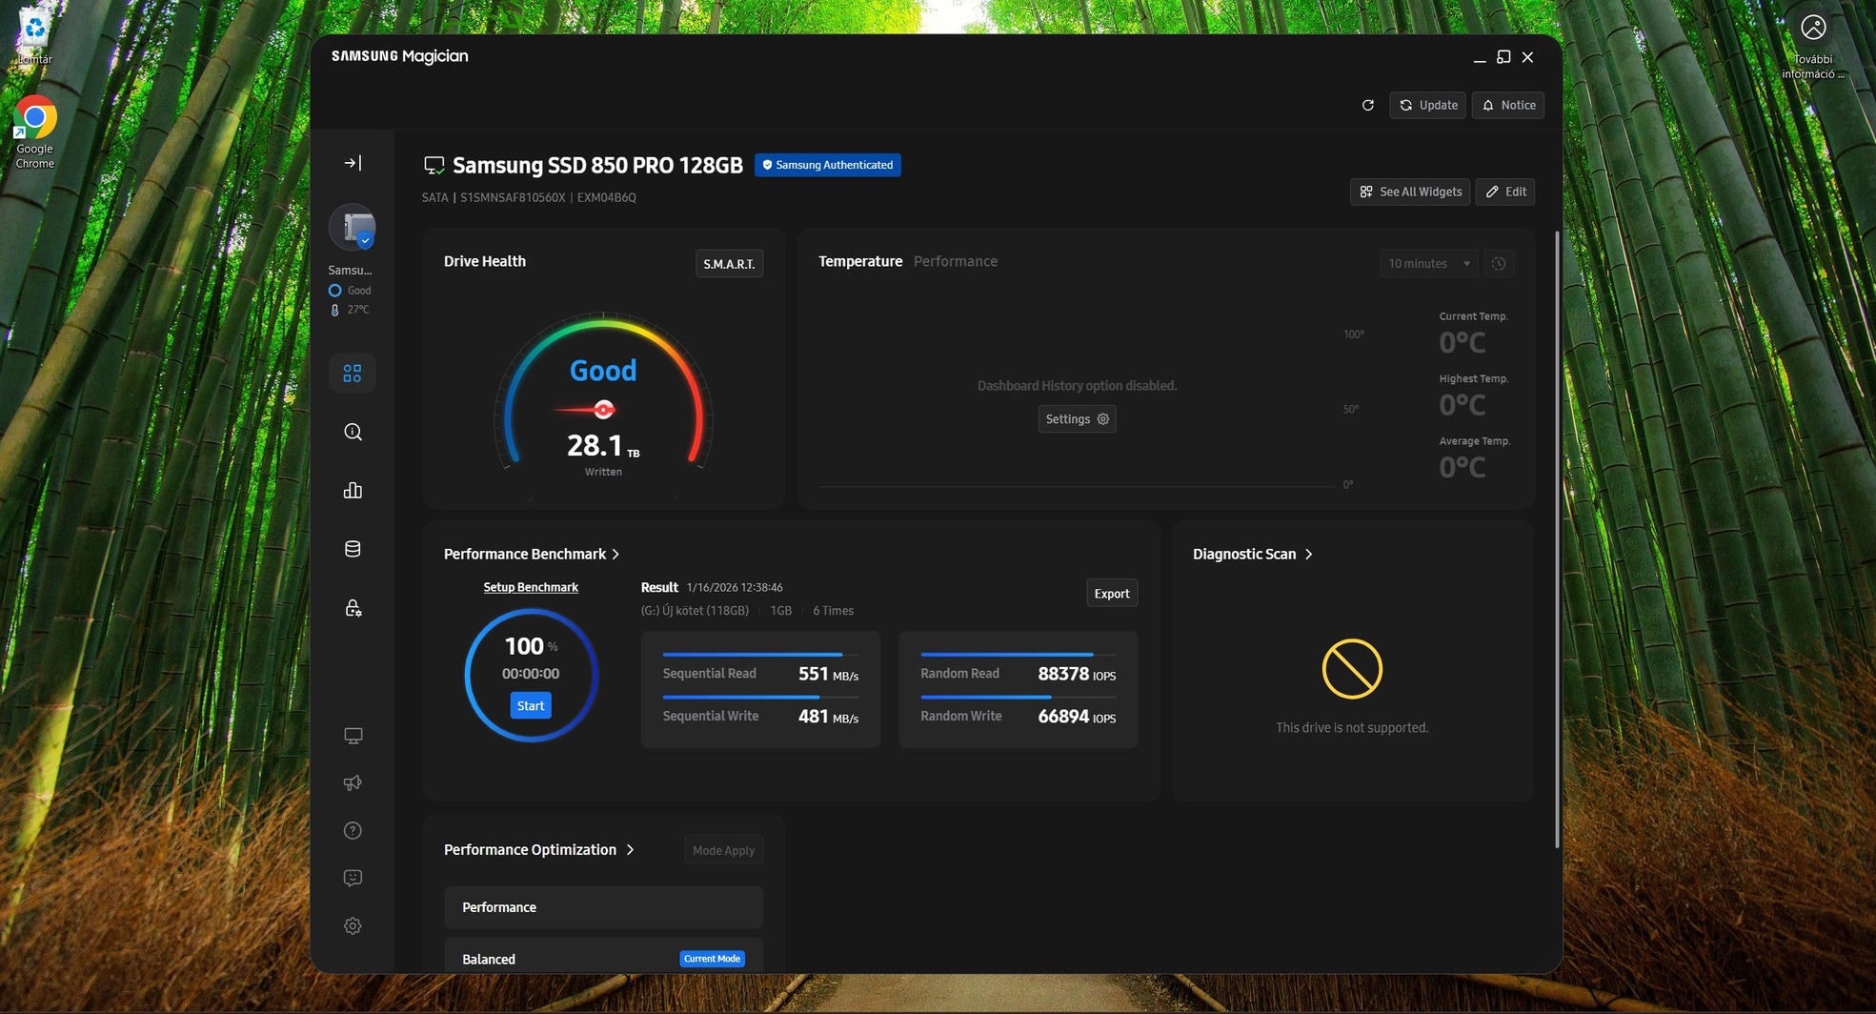Click the Mode Apply button

(723, 850)
